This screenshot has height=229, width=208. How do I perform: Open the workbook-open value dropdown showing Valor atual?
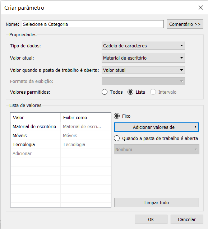coord(143,70)
